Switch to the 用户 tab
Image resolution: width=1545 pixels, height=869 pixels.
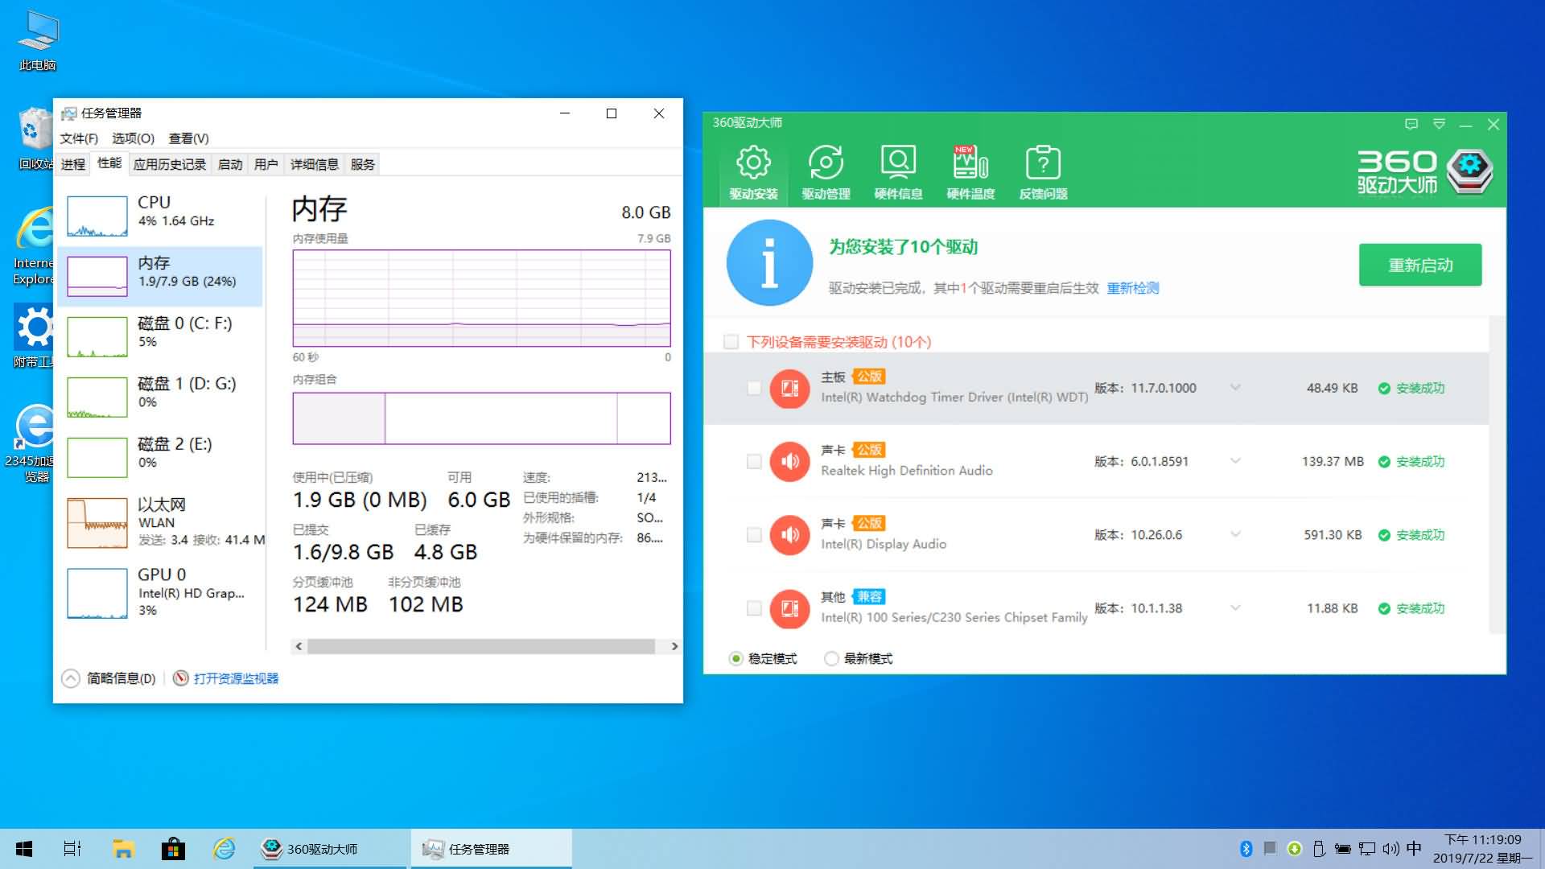pyautogui.click(x=266, y=164)
